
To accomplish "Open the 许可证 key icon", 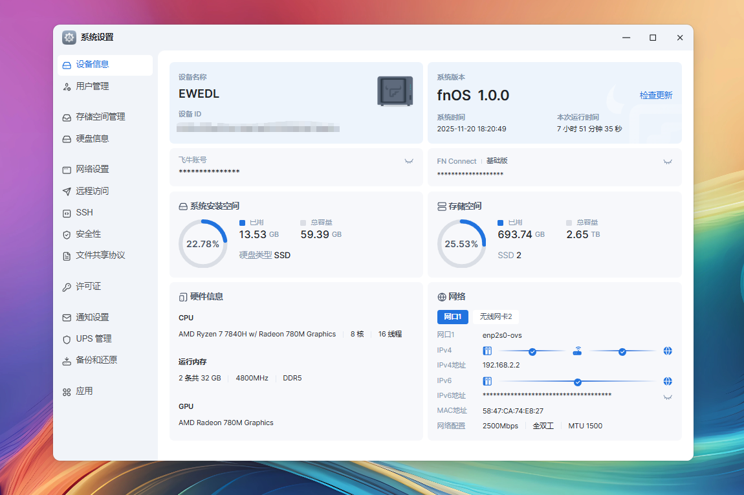I will (x=67, y=287).
